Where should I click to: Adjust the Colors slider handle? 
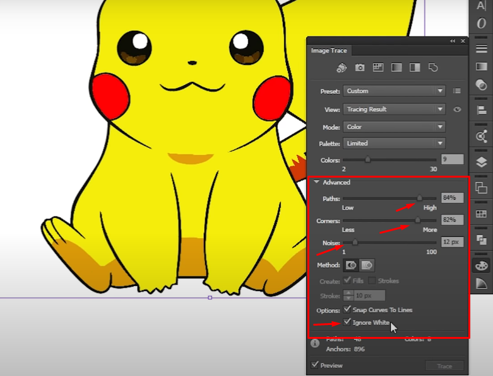pyautogui.click(x=367, y=159)
